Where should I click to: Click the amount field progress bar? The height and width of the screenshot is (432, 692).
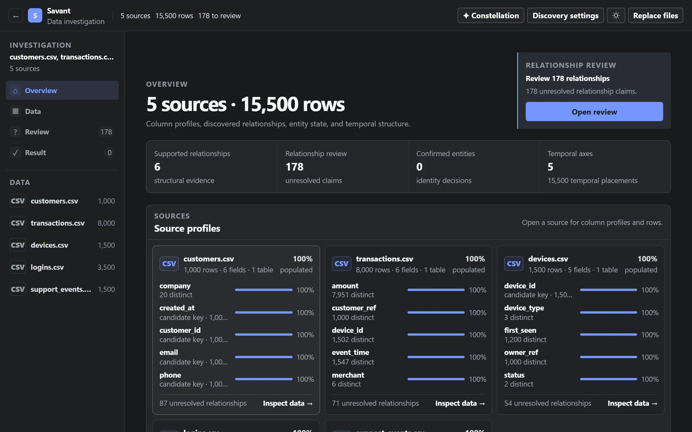coord(436,290)
